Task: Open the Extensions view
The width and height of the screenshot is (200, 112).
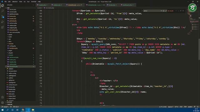Action: point(2,27)
